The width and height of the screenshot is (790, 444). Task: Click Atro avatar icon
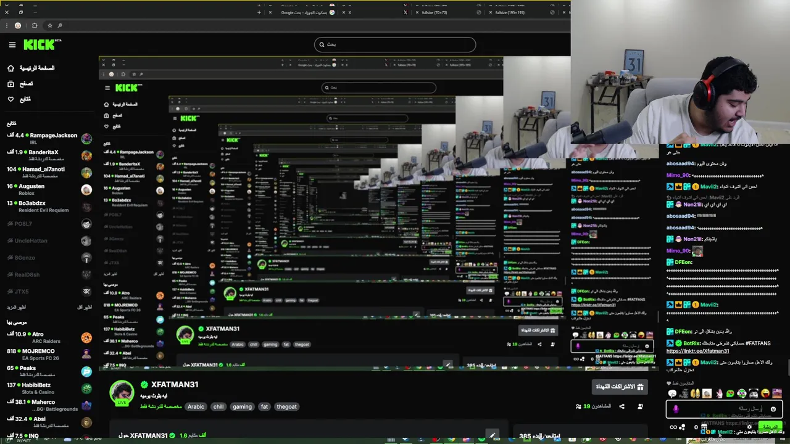pos(86,337)
